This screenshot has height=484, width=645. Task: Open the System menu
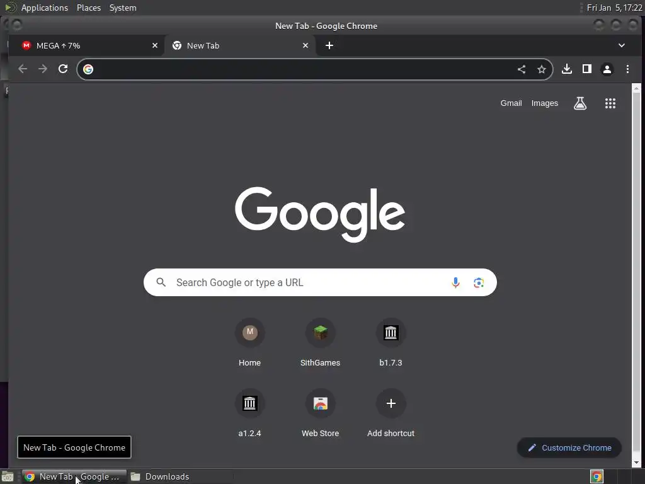pos(123,8)
